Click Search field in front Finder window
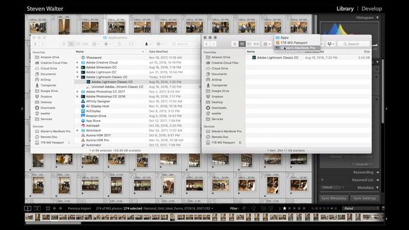Viewport: 409px width, 230px height. click(x=353, y=44)
